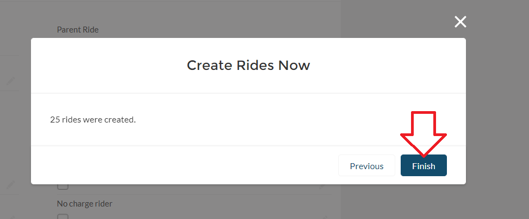Click left-column pencil icon beside dialog's bottom edge
Viewport: 529px width, 219px height.
[x=10, y=185]
